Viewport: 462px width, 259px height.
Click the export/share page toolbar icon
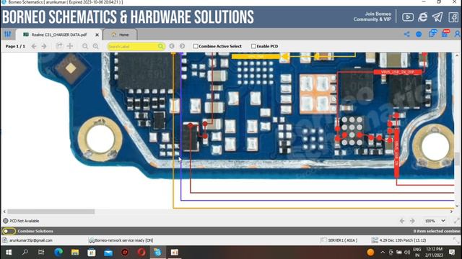tap(59, 46)
